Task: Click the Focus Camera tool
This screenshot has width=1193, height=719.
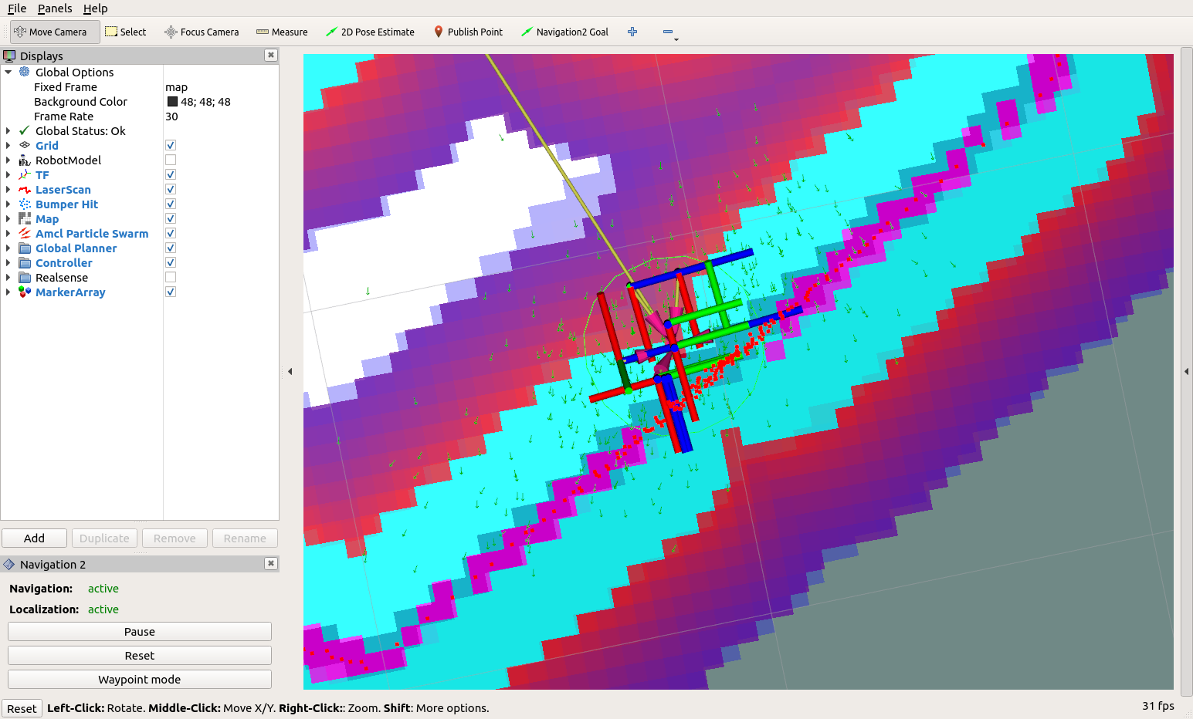Action: pos(202,32)
